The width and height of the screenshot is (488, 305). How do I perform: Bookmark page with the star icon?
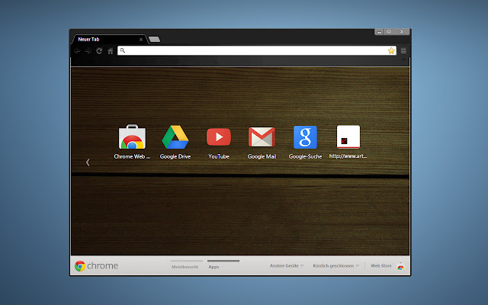[x=391, y=51]
